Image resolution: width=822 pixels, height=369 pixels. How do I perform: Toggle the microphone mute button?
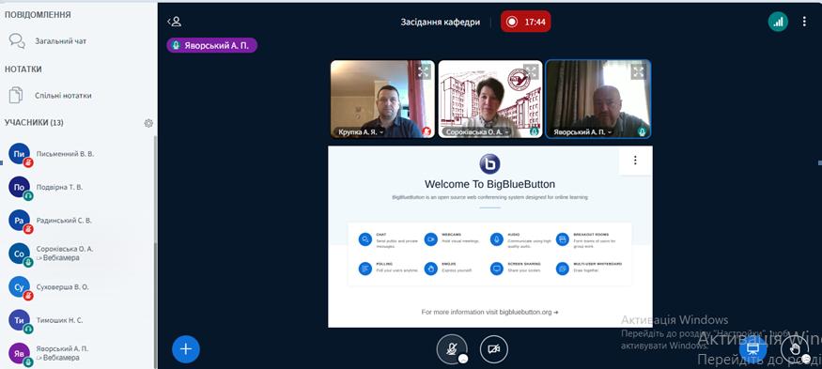pos(452,348)
